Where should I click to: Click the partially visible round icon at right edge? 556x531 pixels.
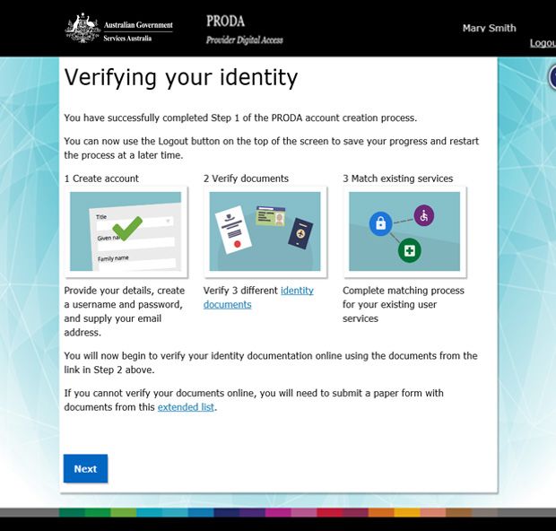pyautogui.click(x=552, y=76)
